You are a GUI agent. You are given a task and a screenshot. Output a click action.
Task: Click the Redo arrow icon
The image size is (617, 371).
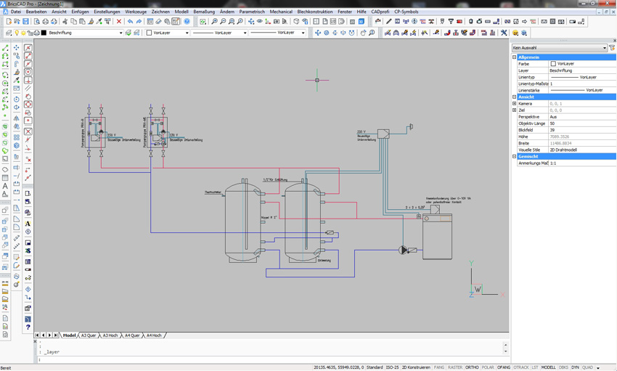click(x=139, y=22)
